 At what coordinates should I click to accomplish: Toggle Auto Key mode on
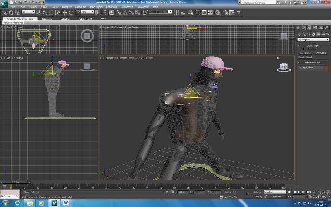258,192
